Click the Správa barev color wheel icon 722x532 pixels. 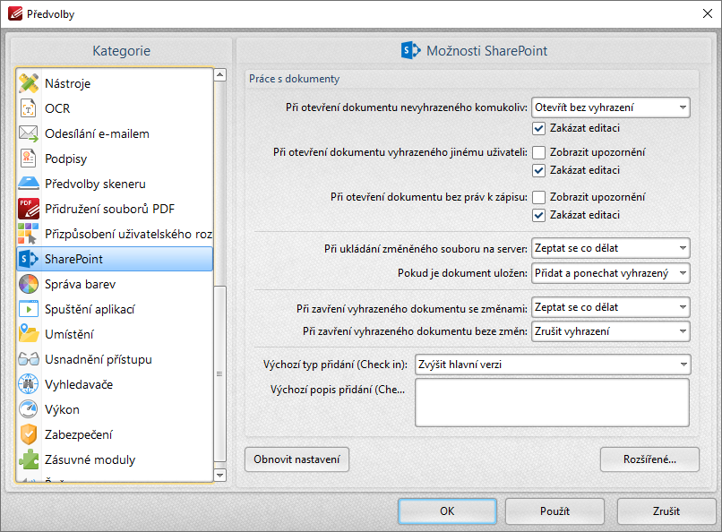[29, 284]
